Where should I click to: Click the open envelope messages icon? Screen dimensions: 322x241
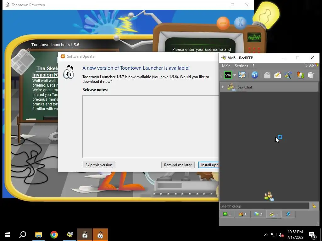click(267, 75)
